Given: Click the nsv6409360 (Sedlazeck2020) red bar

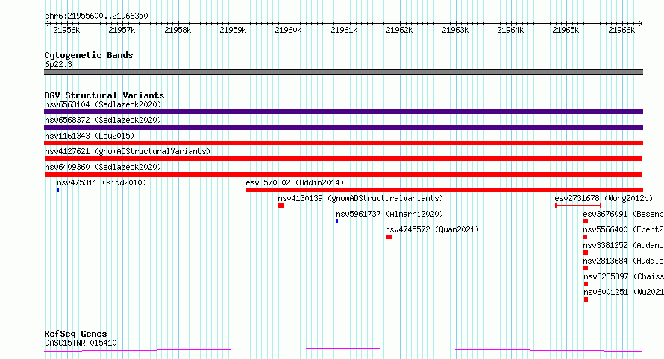Looking at the screenshot, I should (x=343, y=174).
